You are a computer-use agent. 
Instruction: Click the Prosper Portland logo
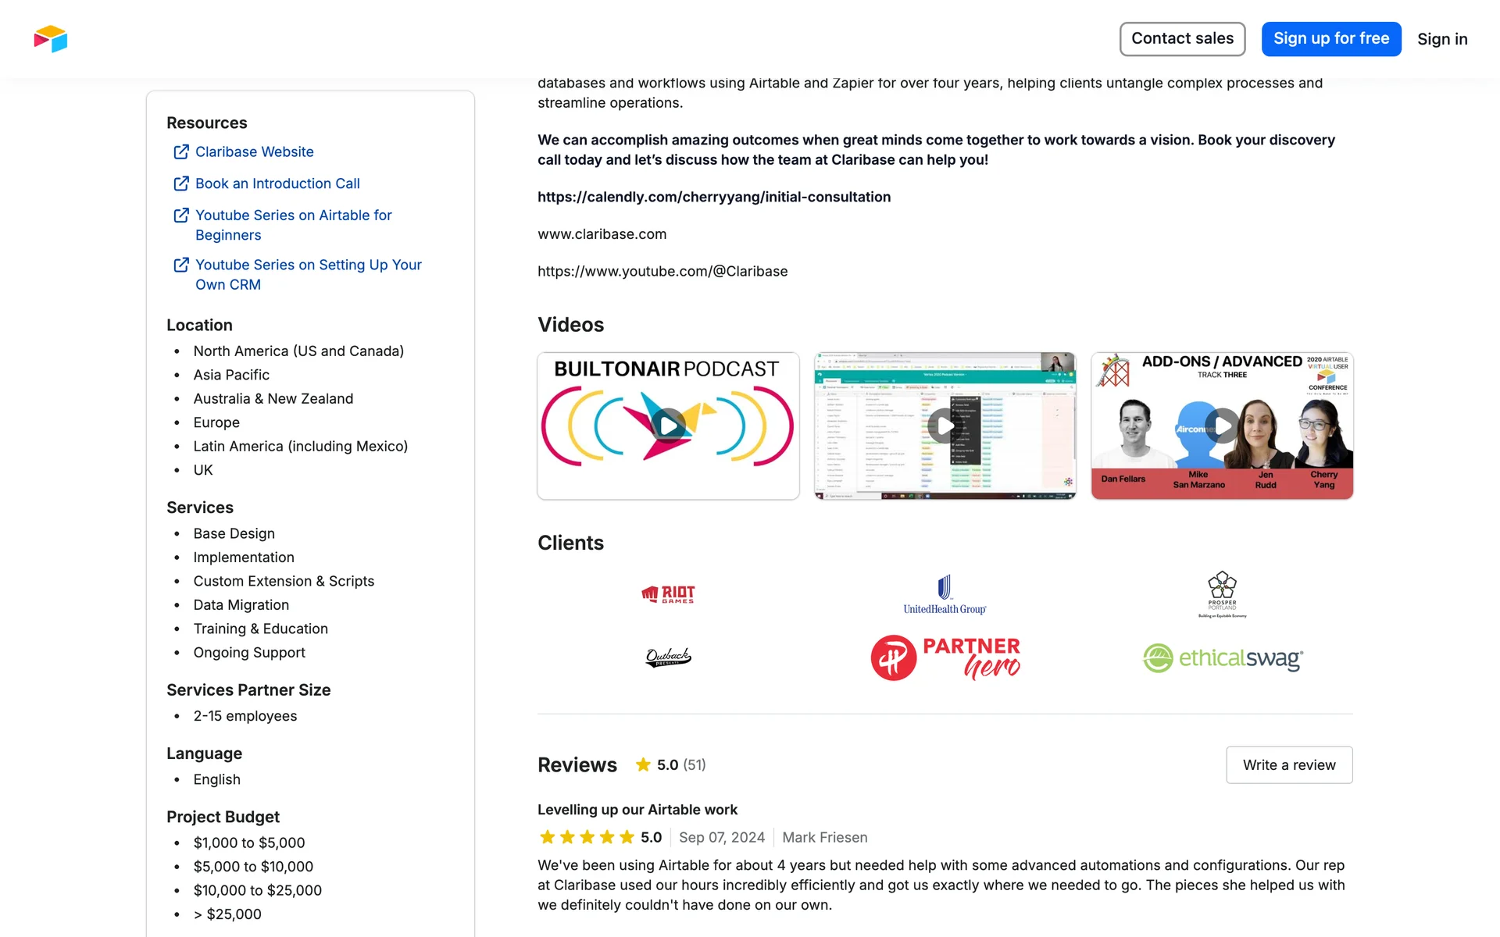coord(1222,595)
